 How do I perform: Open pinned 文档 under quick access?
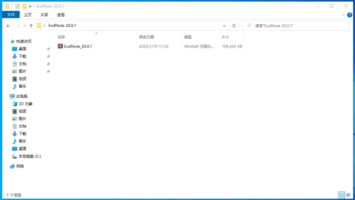point(23,64)
